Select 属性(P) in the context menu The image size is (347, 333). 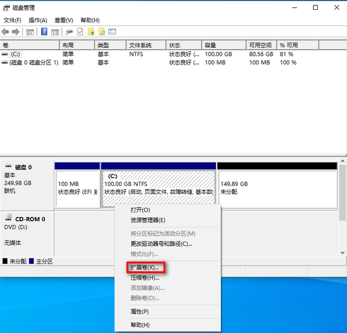139,311
